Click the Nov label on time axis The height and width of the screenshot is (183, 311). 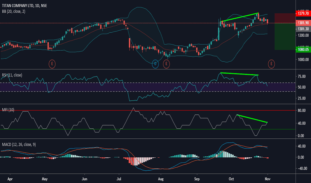268,179
